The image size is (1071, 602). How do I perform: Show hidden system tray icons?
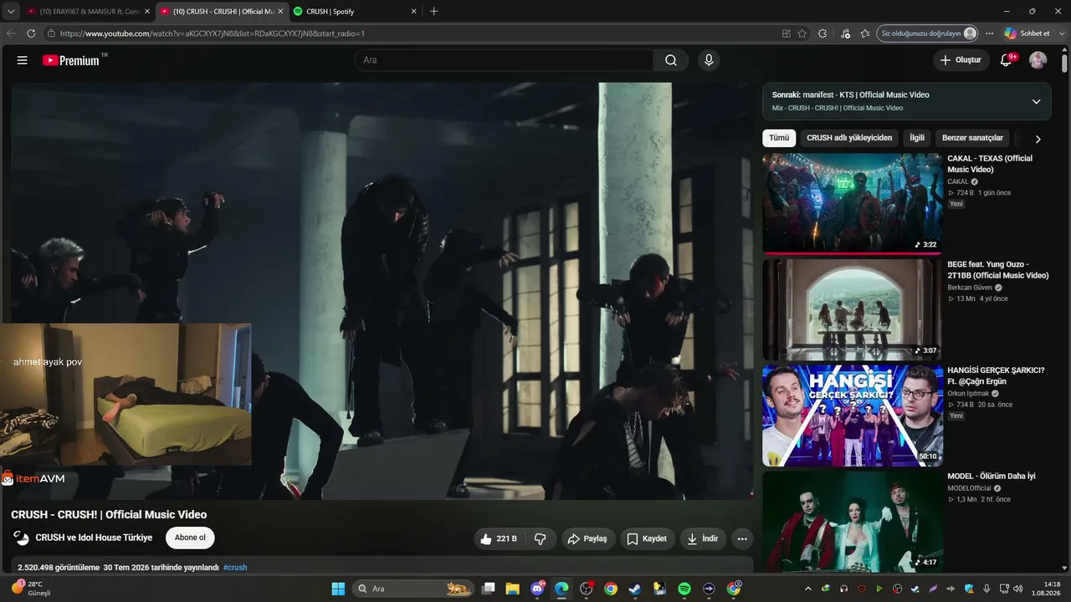pos(808,589)
